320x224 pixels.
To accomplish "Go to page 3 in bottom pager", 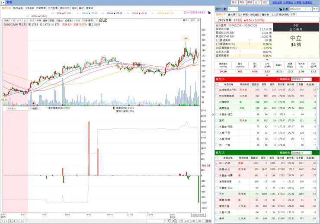I will click(x=10, y=221).
